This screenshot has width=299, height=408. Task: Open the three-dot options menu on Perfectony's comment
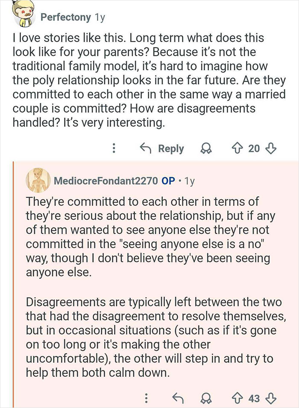tap(114, 148)
